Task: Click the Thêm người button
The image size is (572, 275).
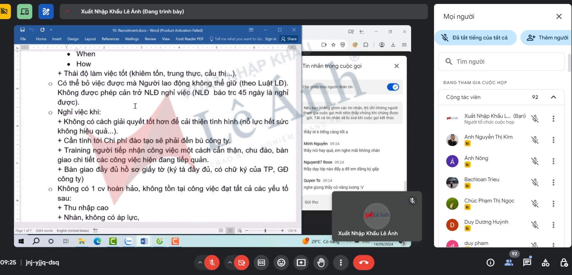Action: point(548,38)
